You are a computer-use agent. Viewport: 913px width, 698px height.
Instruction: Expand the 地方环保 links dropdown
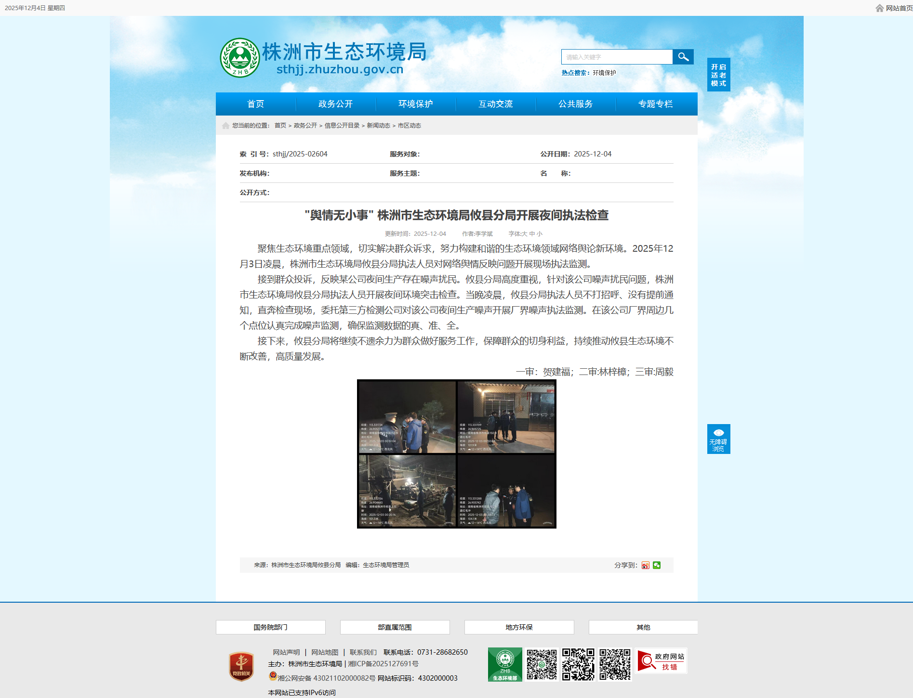pyautogui.click(x=519, y=627)
